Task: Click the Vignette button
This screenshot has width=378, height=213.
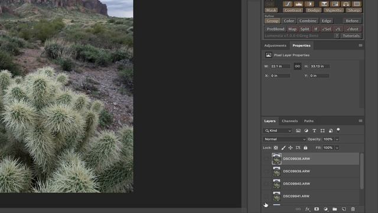Action: pyautogui.click(x=334, y=10)
